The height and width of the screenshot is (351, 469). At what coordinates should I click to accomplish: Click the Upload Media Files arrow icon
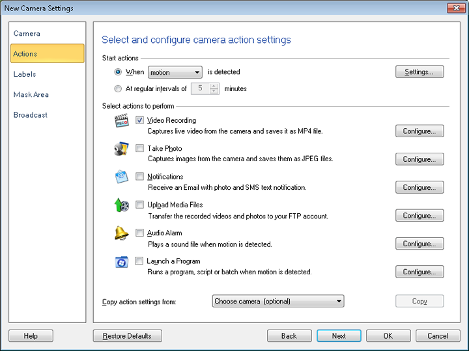(x=121, y=206)
